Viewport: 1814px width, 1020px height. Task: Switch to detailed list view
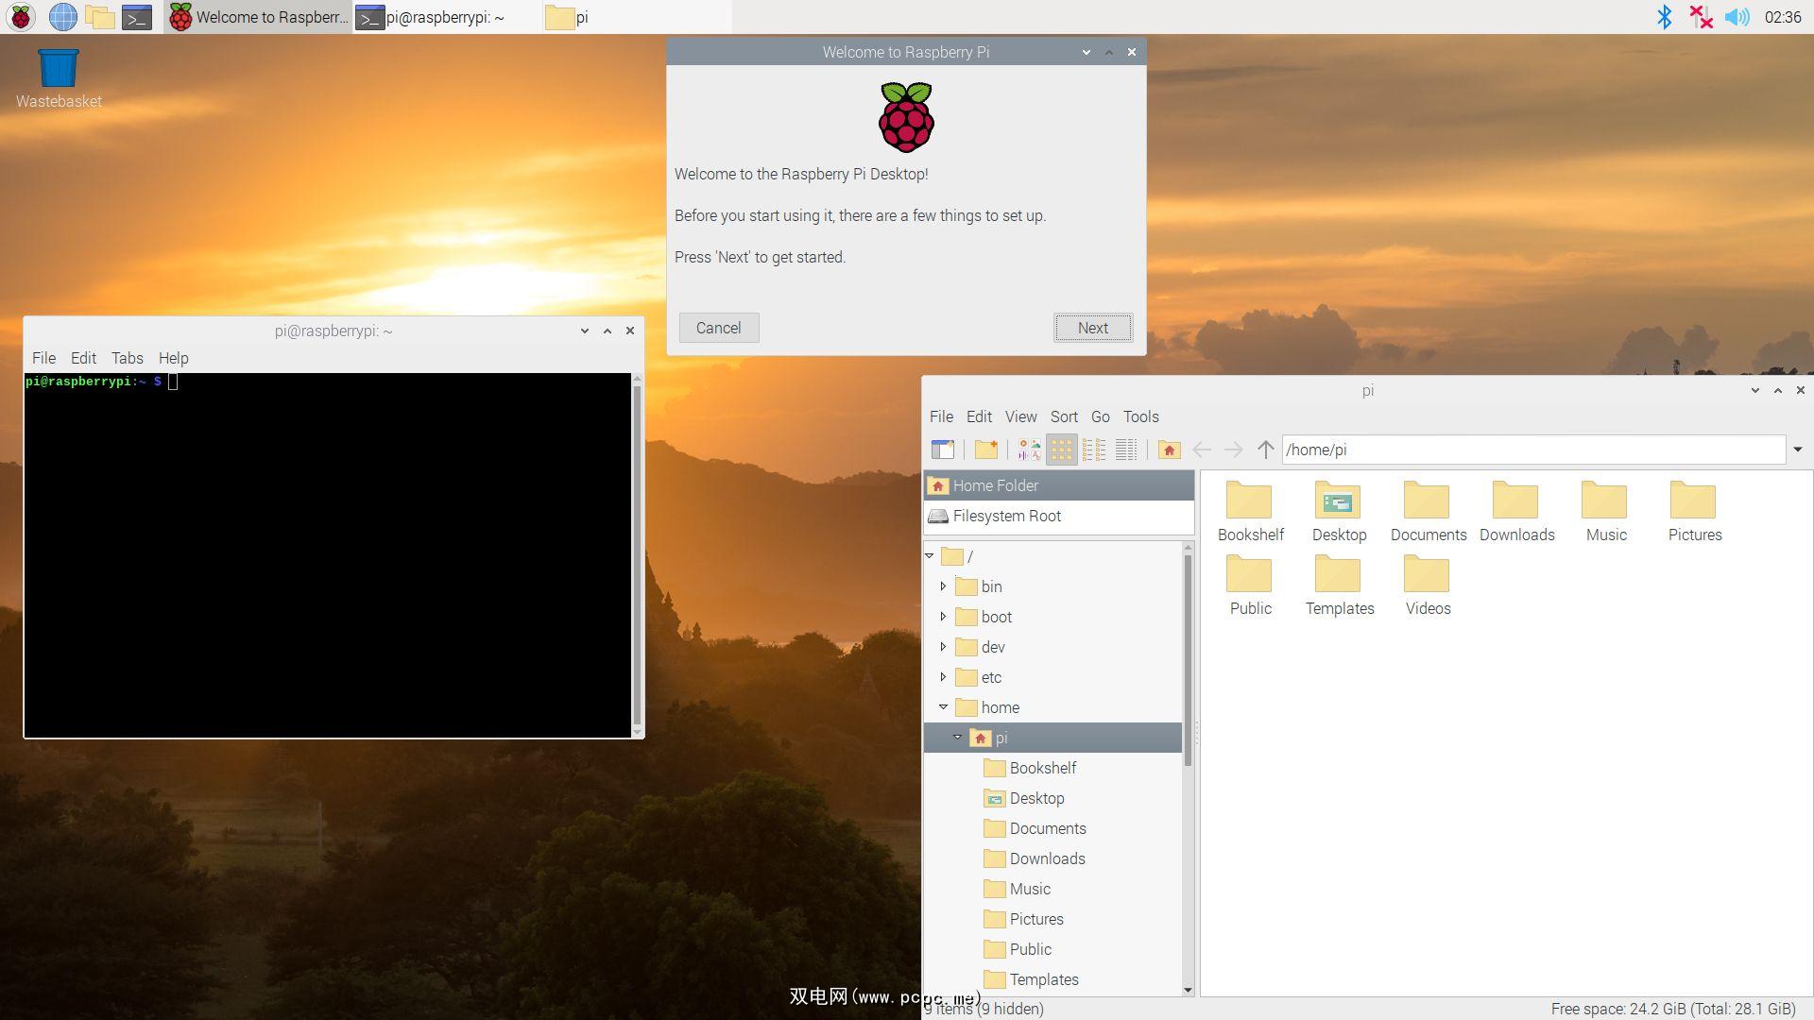(1126, 450)
